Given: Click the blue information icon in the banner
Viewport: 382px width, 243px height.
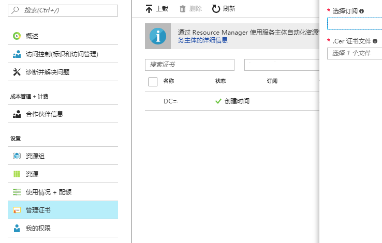Looking at the screenshot, I should point(158,36).
